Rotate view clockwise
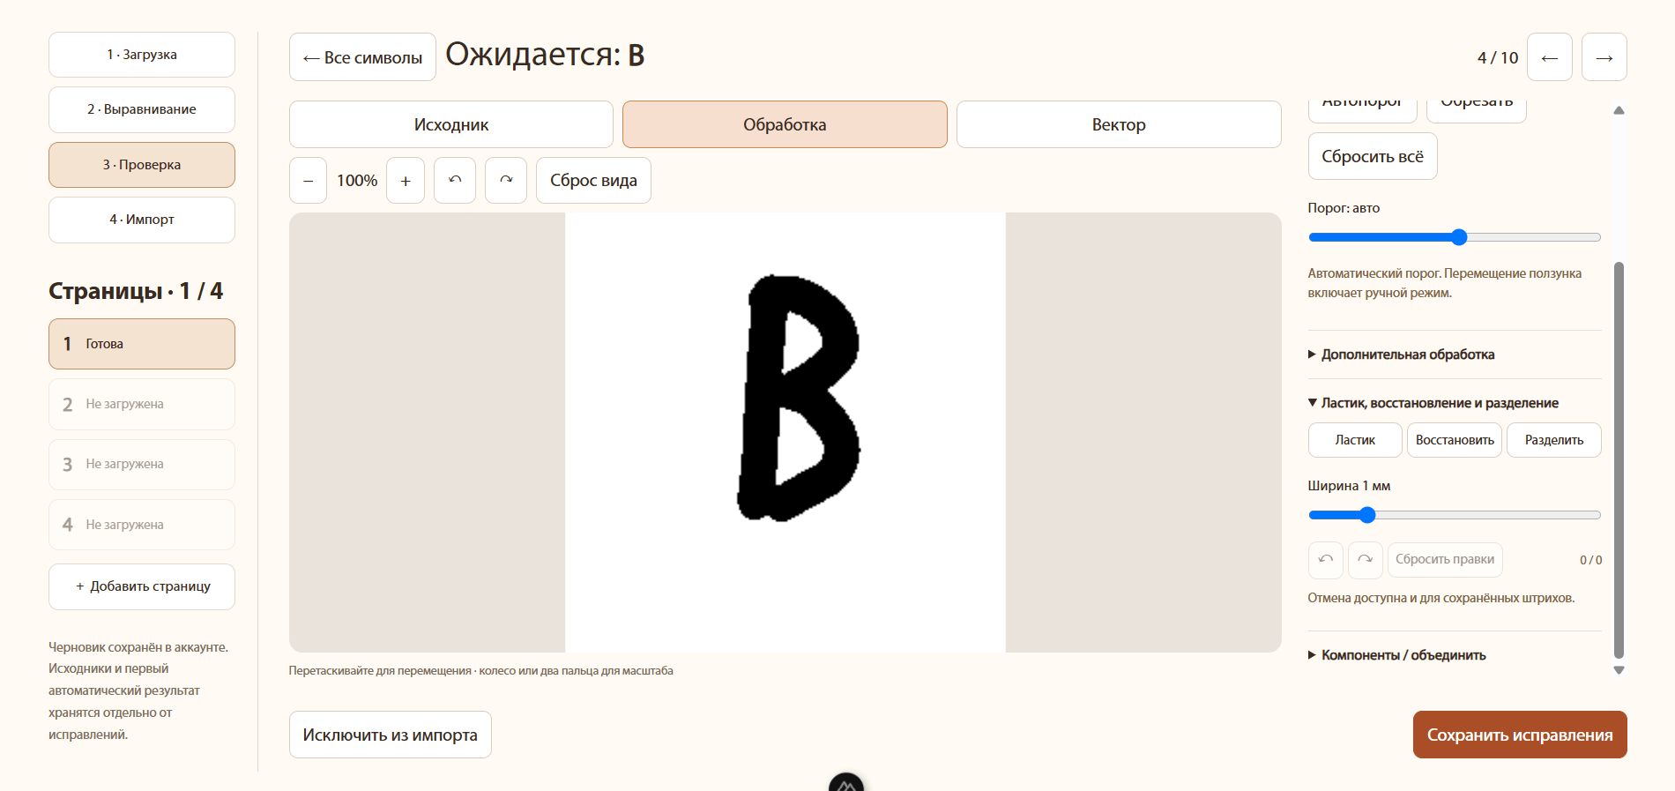The width and height of the screenshot is (1675, 791). [x=506, y=181]
